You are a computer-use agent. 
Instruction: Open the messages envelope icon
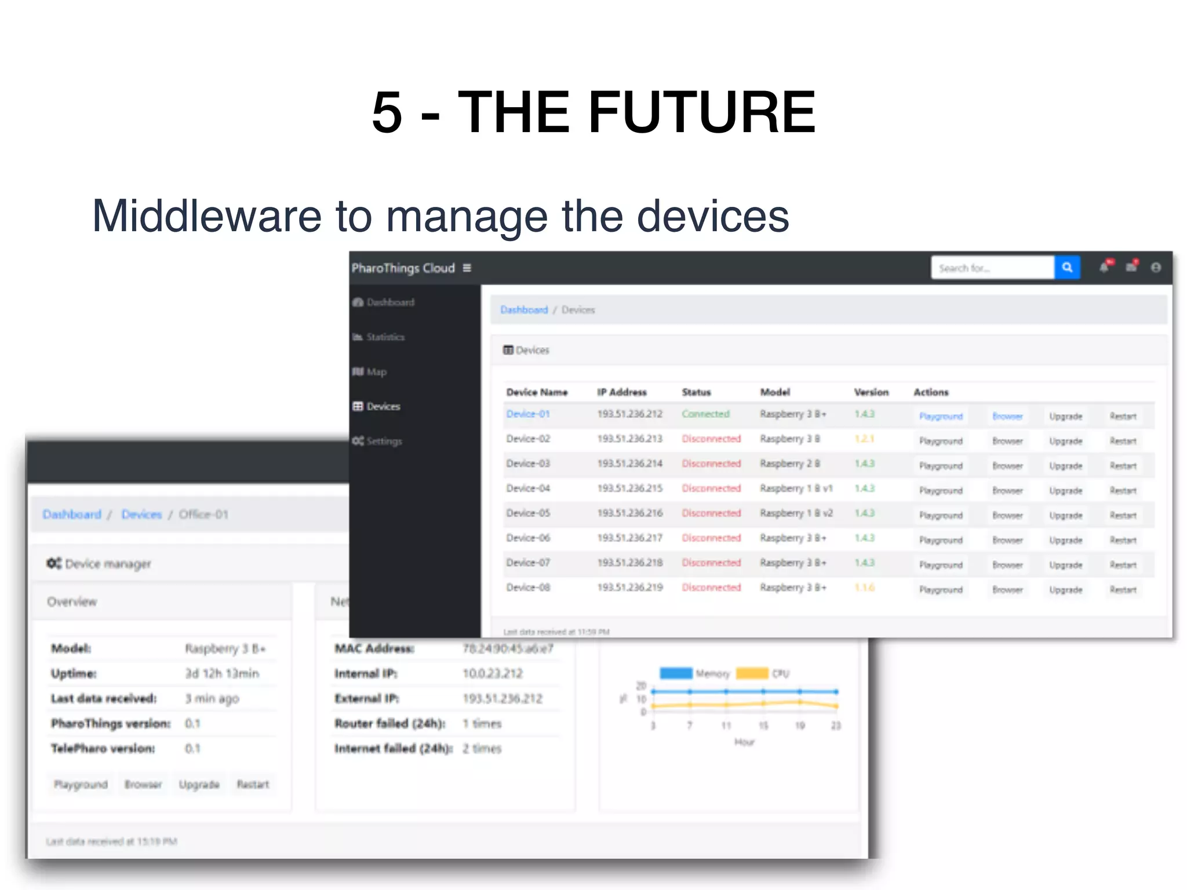[1132, 267]
